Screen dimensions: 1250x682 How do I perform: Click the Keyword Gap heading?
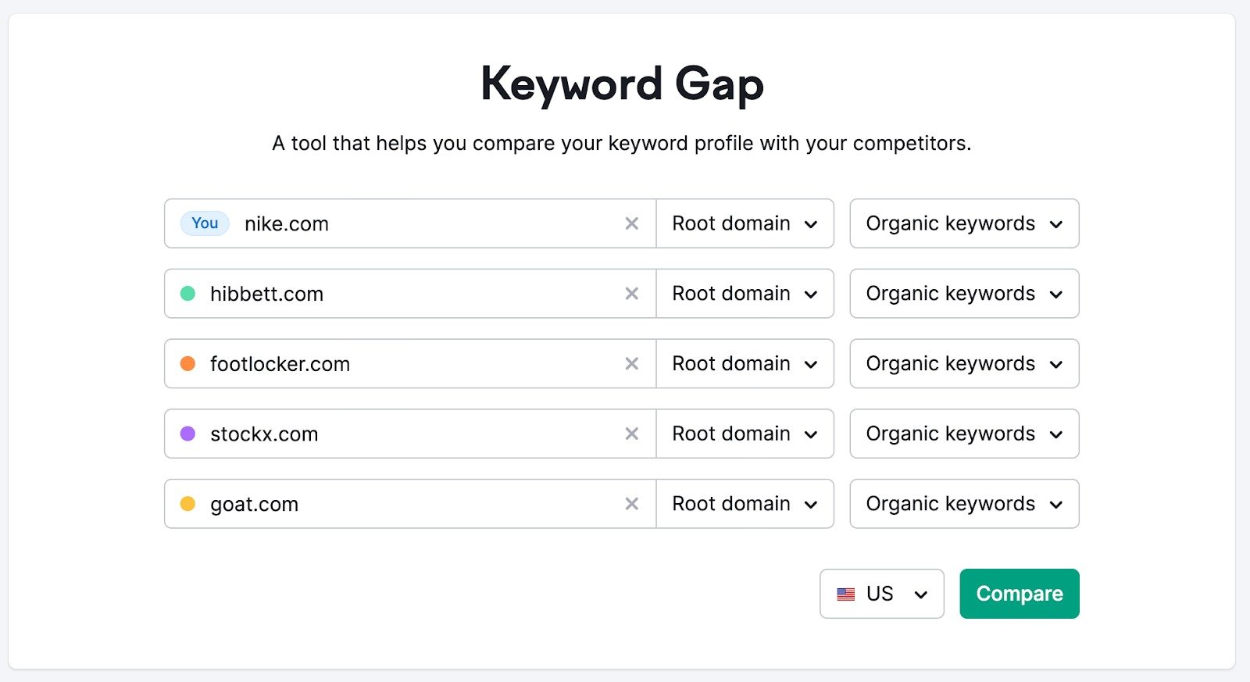coord(623,83)
